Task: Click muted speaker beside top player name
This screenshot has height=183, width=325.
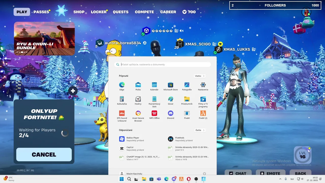Action: click(x=182, y=31)
